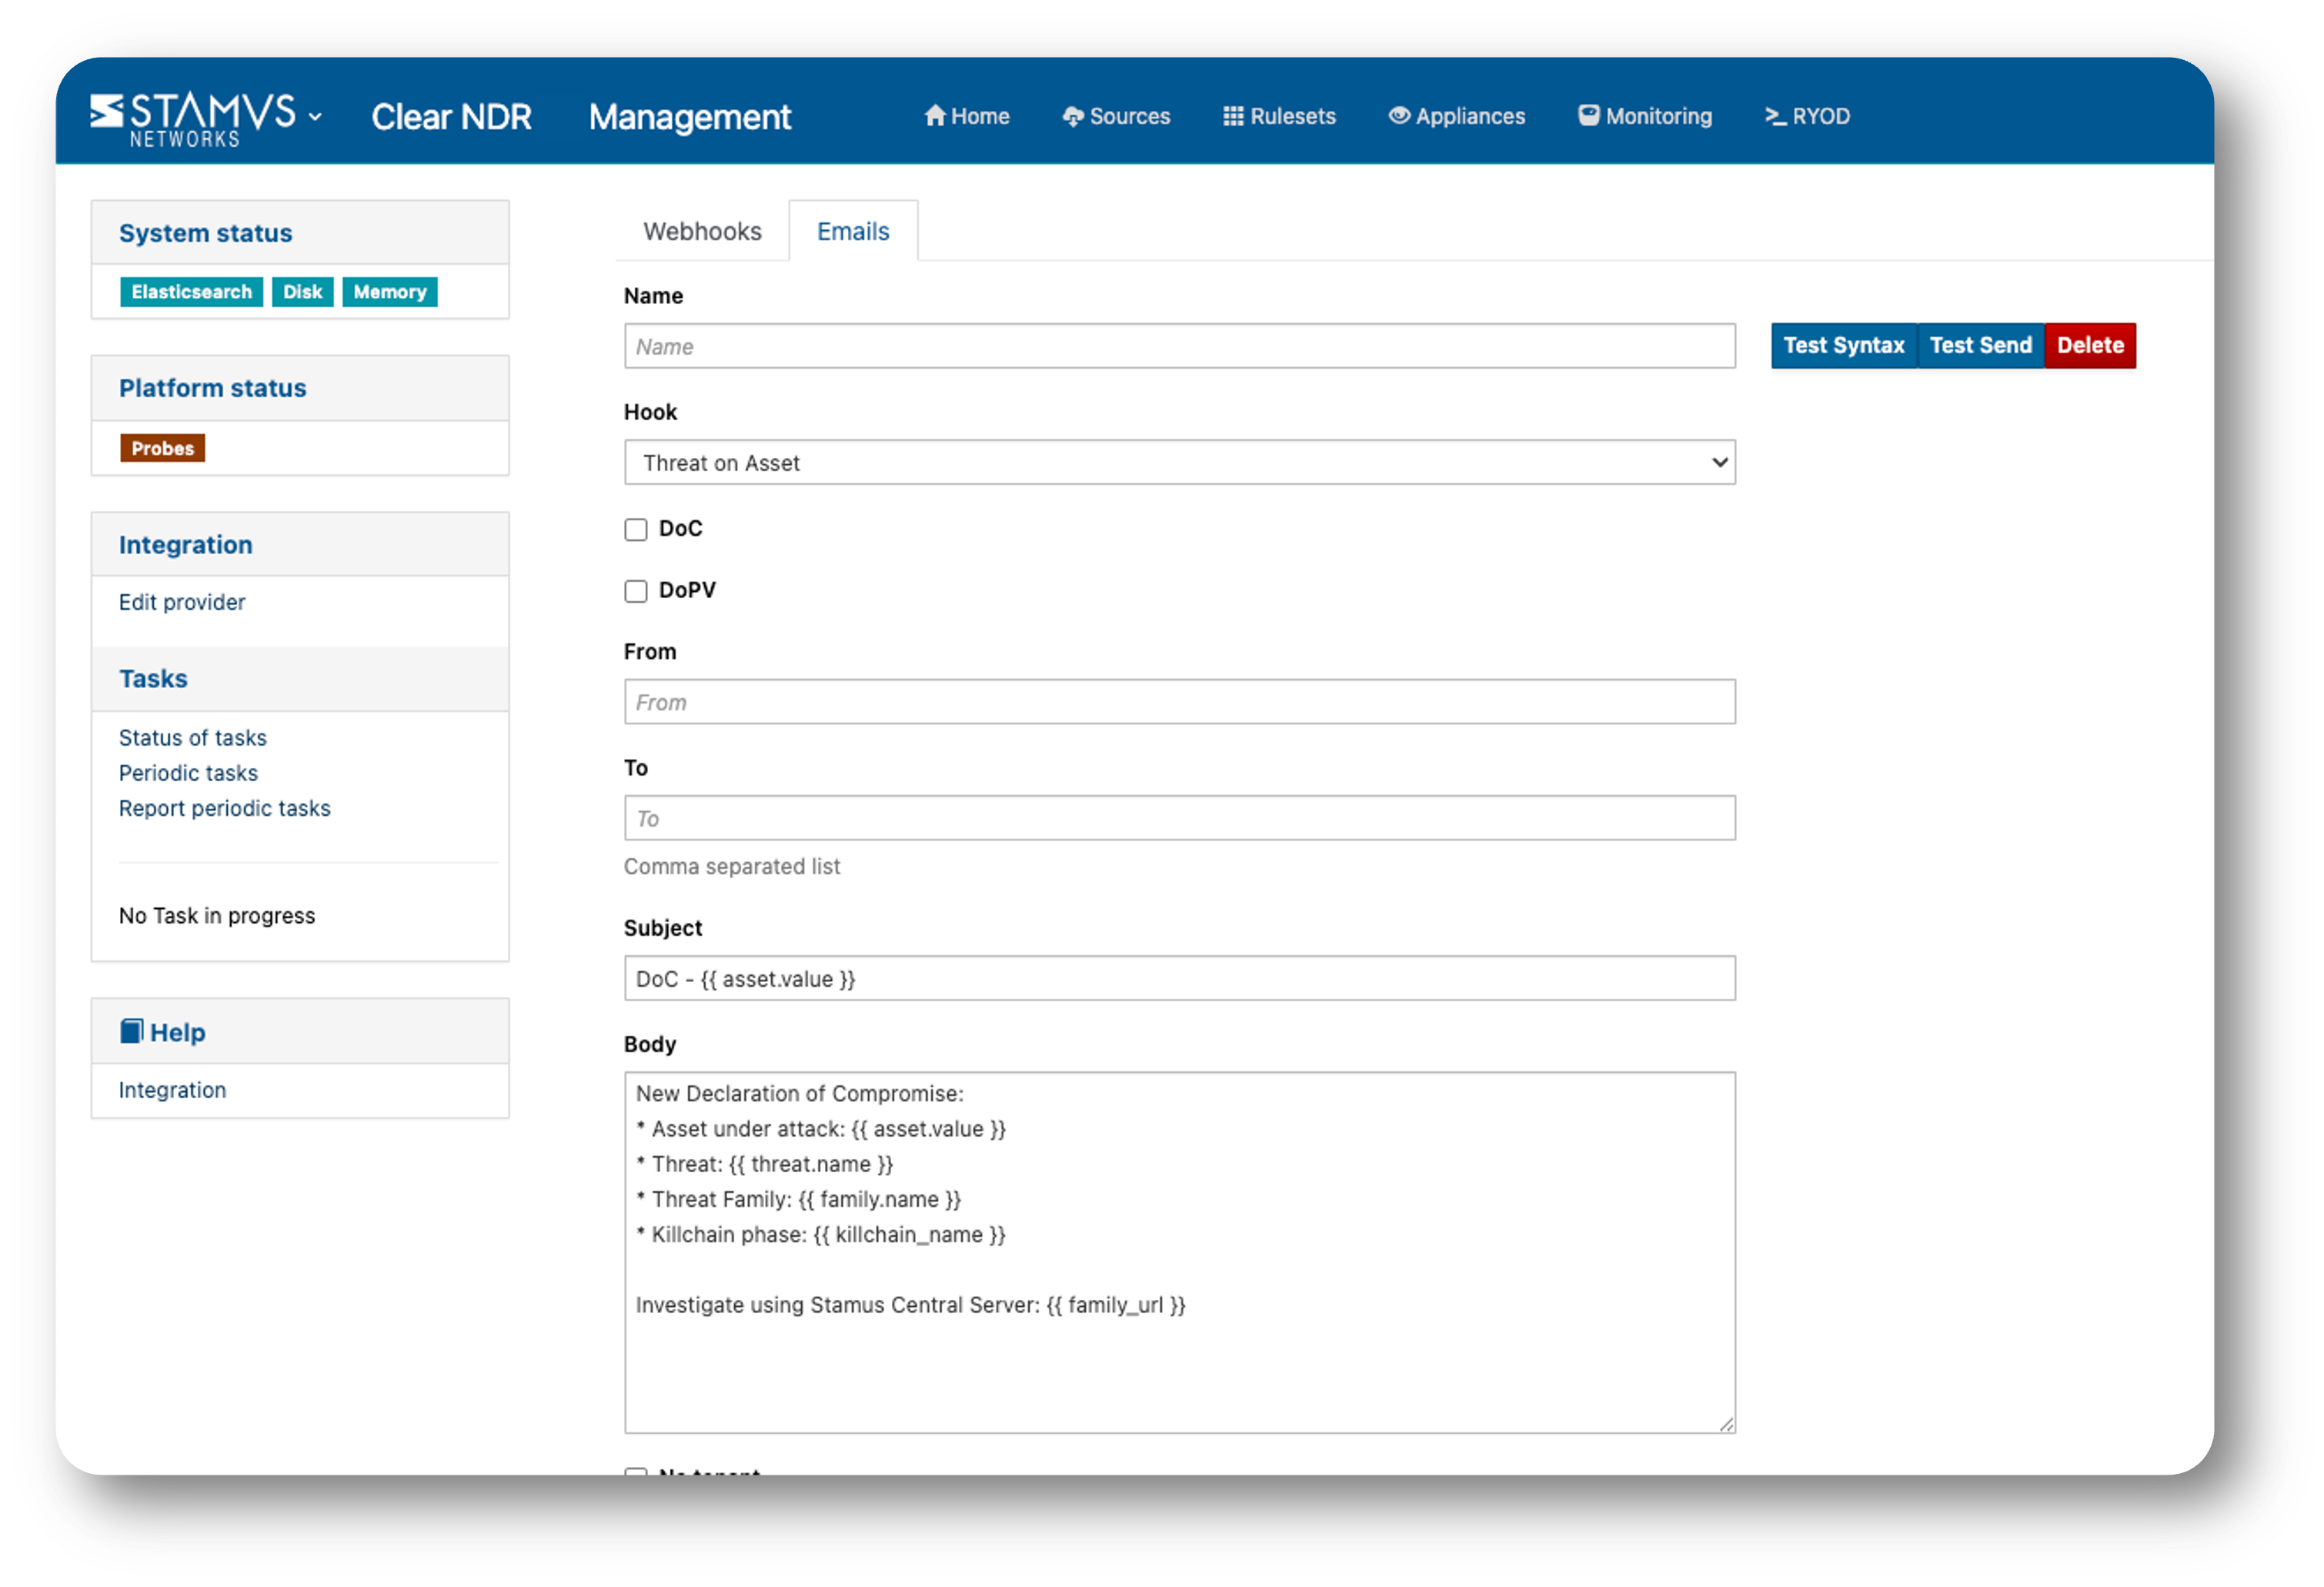Enable the DoC checkbox

pos(636,529)
